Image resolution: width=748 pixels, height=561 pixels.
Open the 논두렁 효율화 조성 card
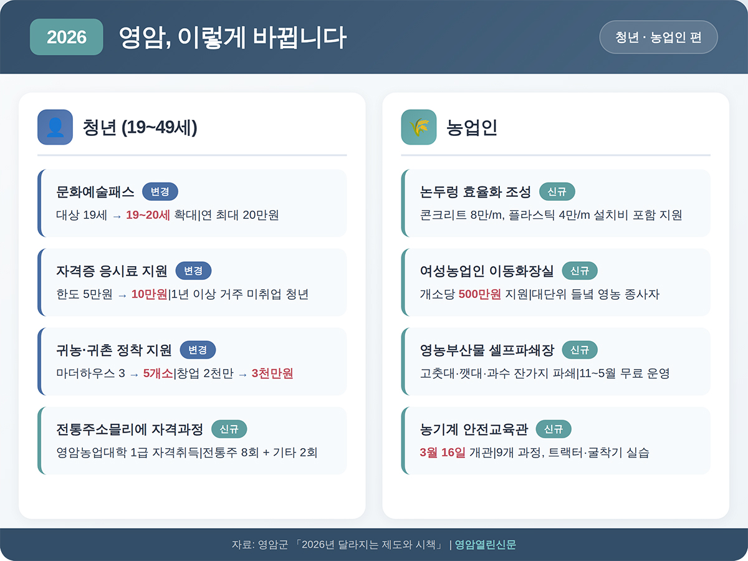(x=556, y=203)
